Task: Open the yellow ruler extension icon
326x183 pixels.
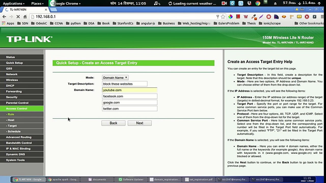Action: pyautogui.click(x=299, y=17)
